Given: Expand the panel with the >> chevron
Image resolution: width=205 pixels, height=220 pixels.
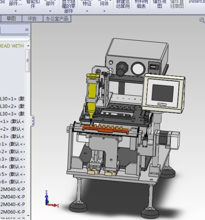Looking at the screenshot, I should pos(27,30).
